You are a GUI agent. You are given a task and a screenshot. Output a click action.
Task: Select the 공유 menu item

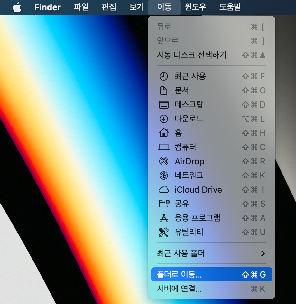coord(211,204)
